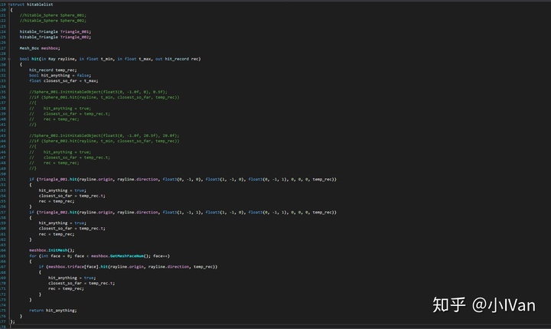Click the line 'hitable_Triangle Triangle_002;'
Screen dimensions: 551x329
[x=55, y=37]
